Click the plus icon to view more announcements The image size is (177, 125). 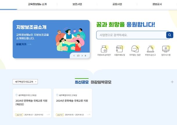click(172, 82)
